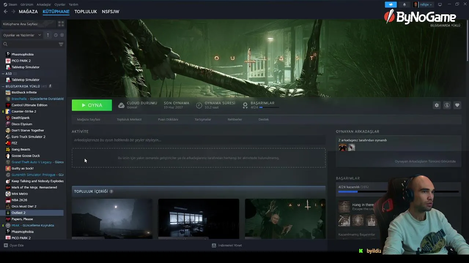Click the achievements trophy icon near Başarımlar

tap(245, 105)
